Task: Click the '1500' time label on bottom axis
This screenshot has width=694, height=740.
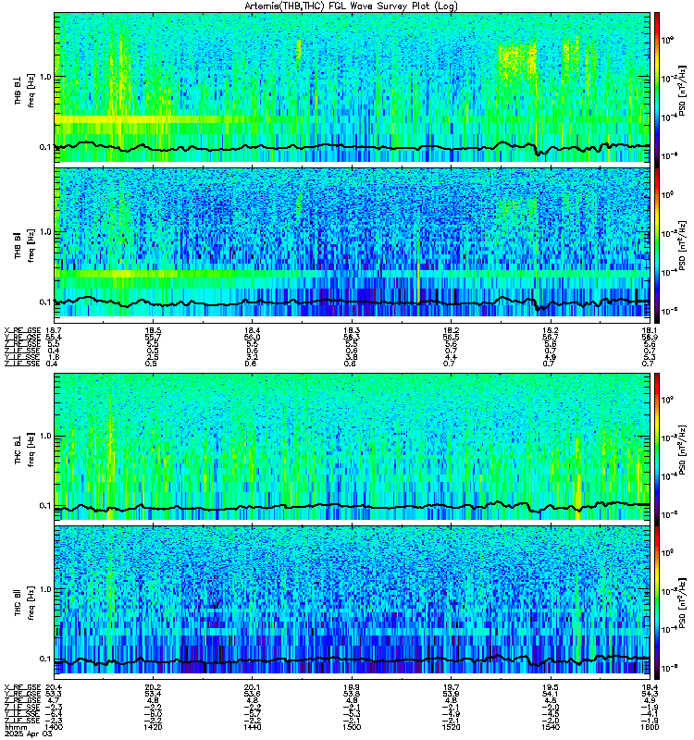Action: [x=353, y=727]
